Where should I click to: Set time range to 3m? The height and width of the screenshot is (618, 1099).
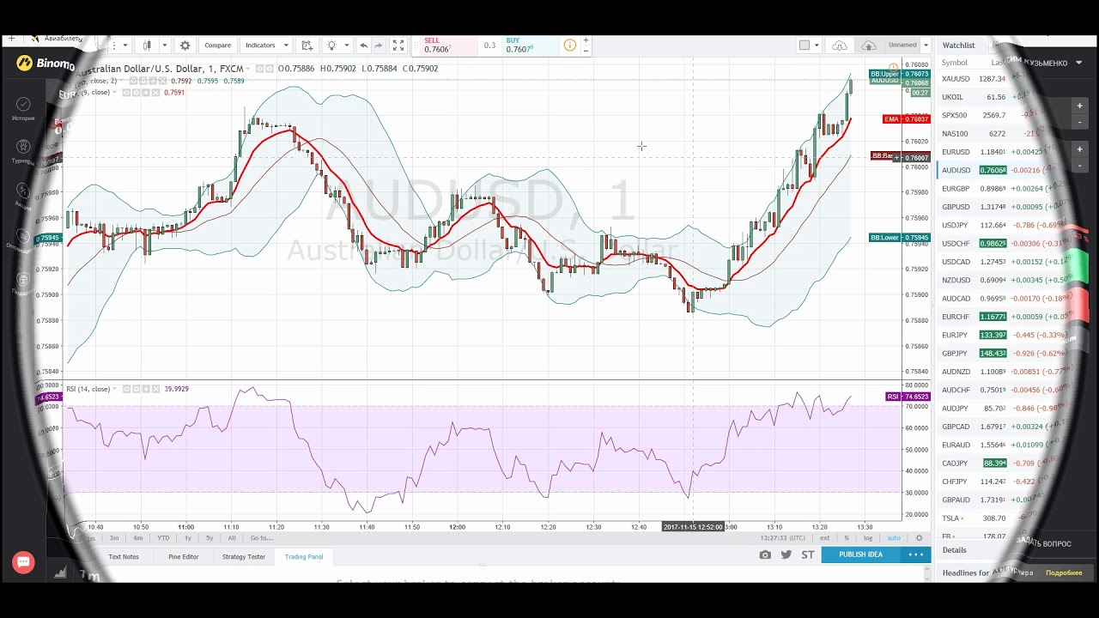click(x=114, y=538)
